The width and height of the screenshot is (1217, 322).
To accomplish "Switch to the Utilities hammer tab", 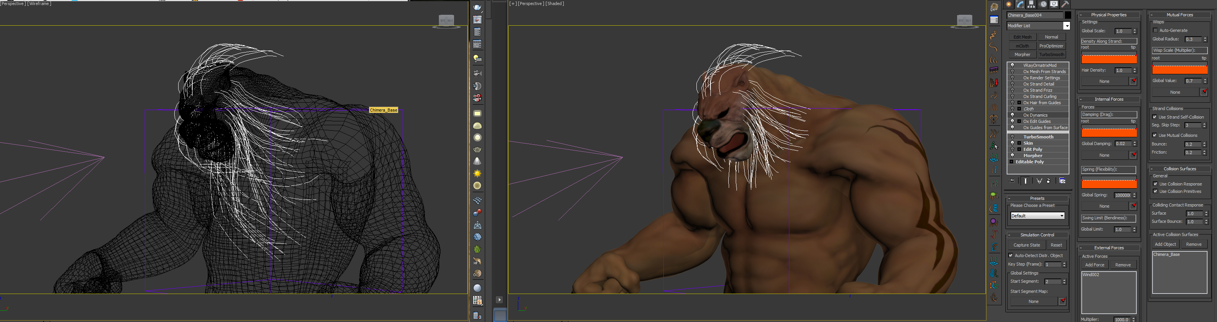I will point(1065,4).
